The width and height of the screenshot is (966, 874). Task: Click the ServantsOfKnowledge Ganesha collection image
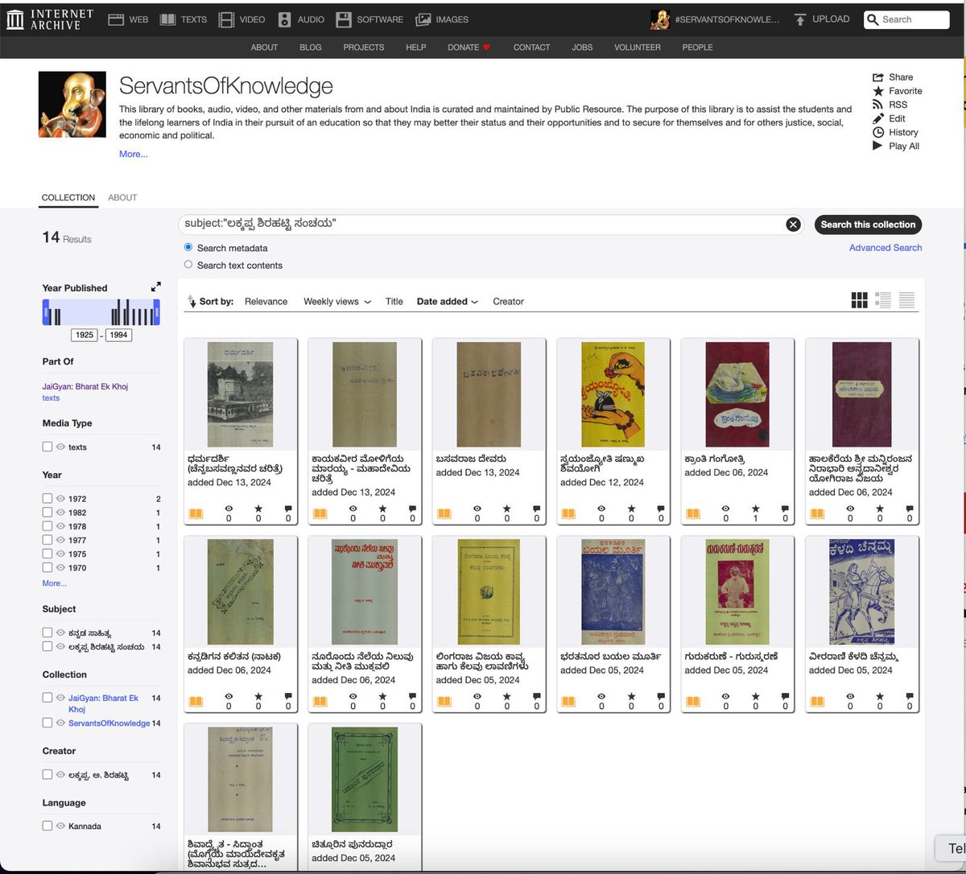pos(72,105)
